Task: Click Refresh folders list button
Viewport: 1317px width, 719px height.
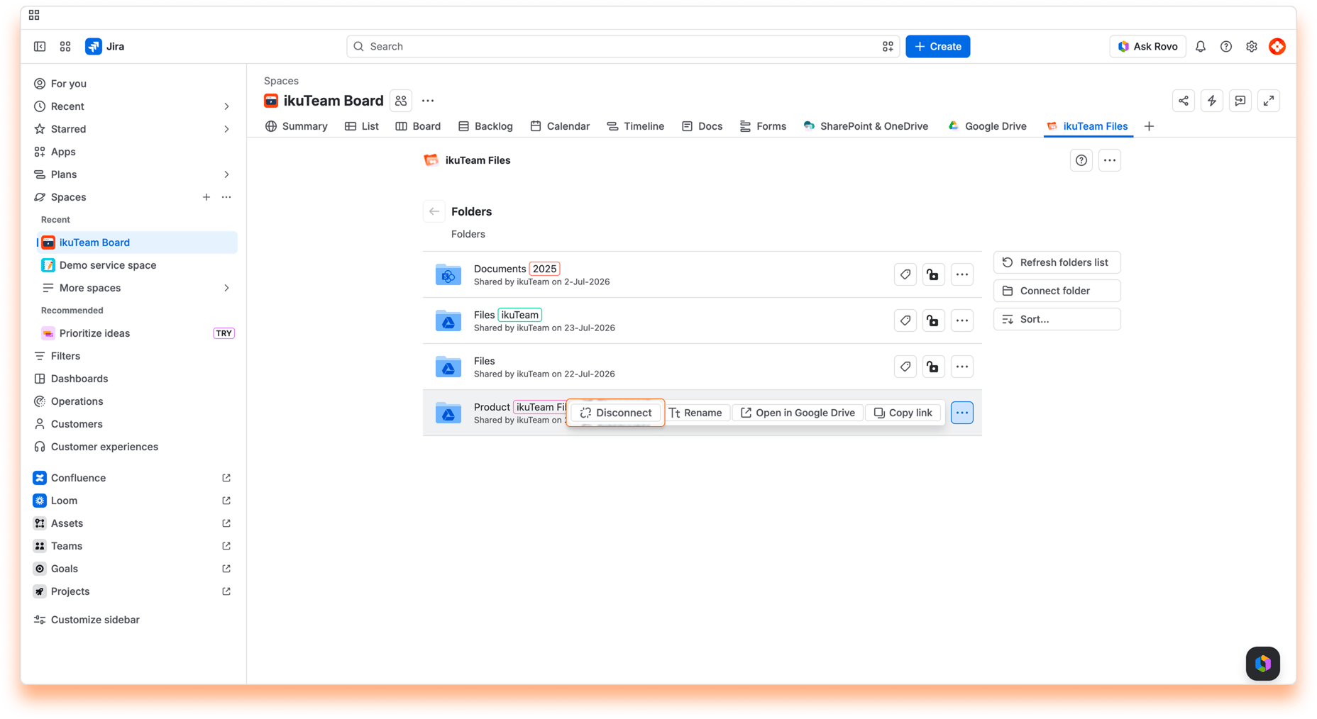Action: (1057, 262)
